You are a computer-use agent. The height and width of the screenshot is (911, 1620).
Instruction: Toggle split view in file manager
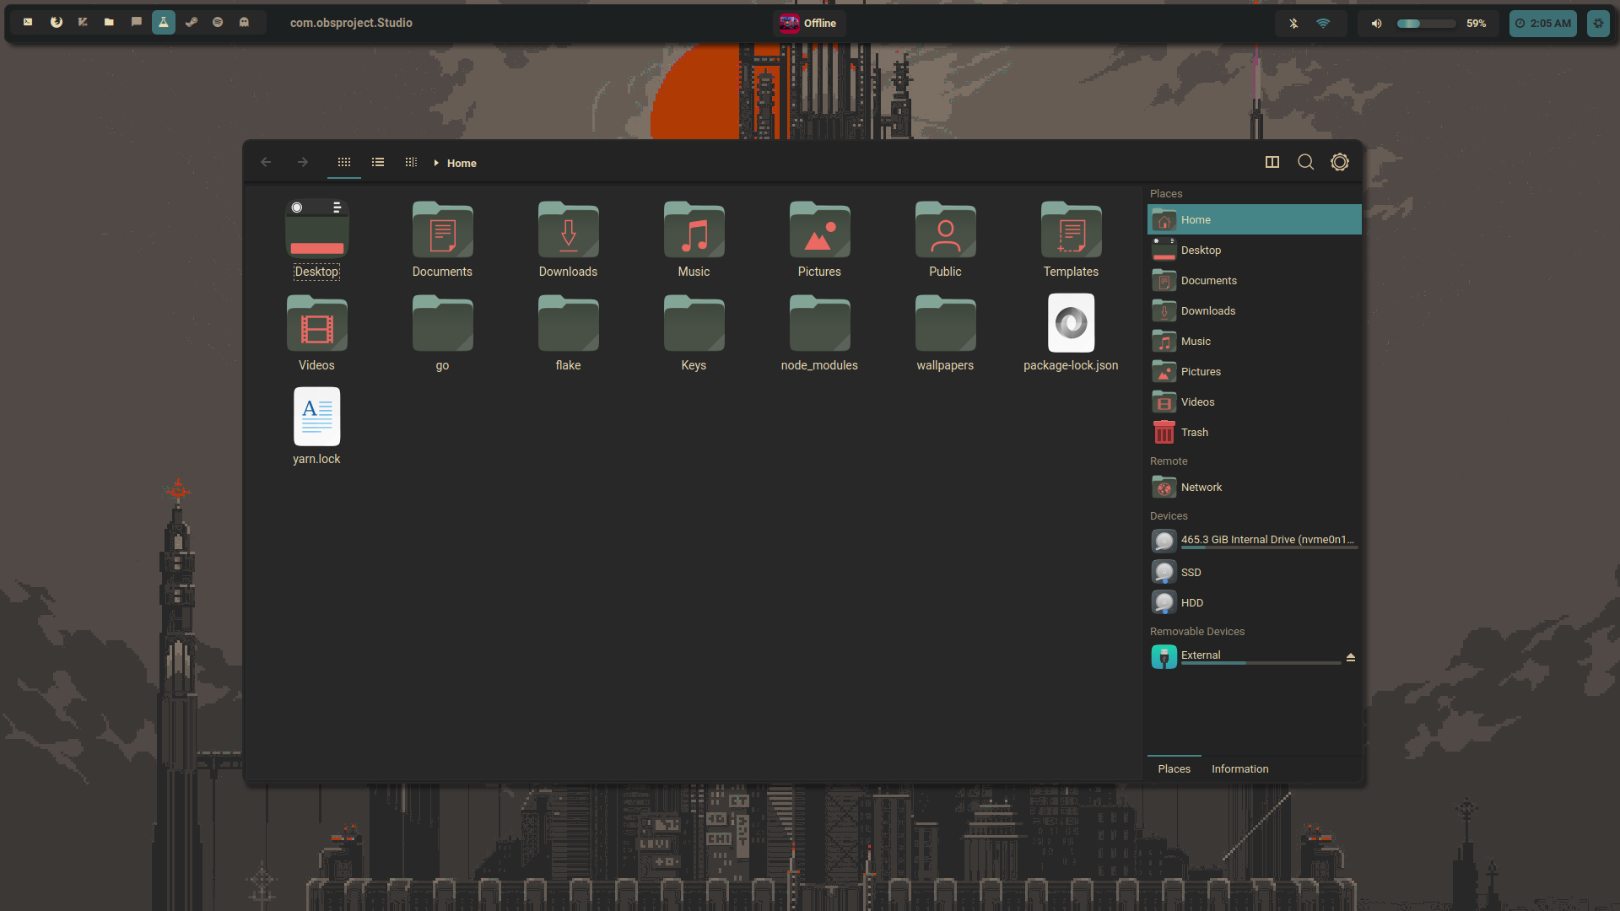(1272, 162)
